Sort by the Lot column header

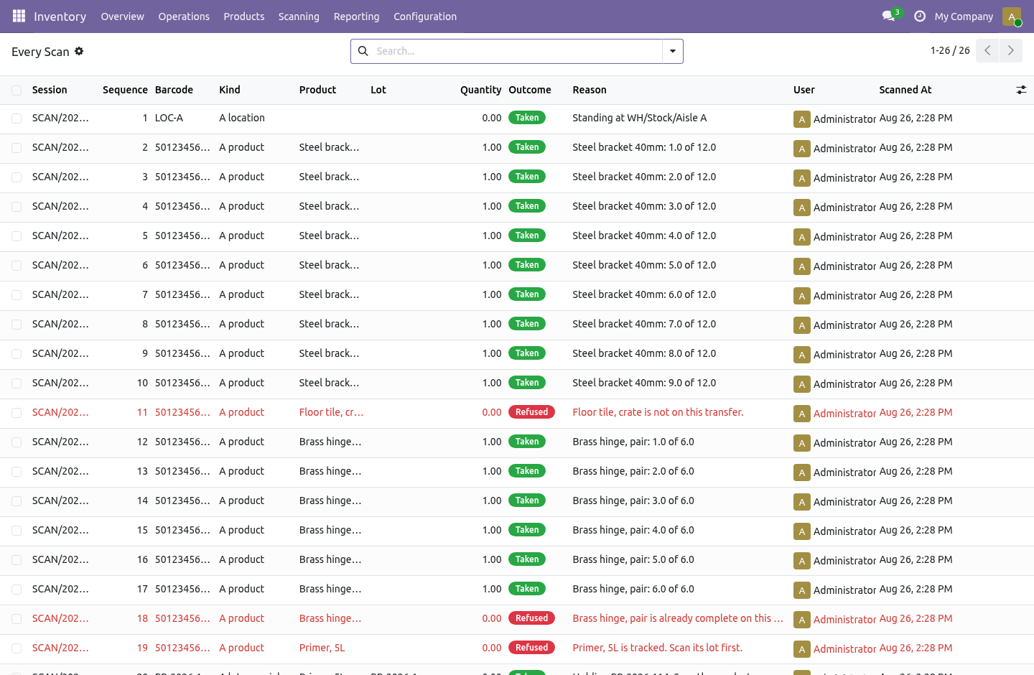pos(378,90)
